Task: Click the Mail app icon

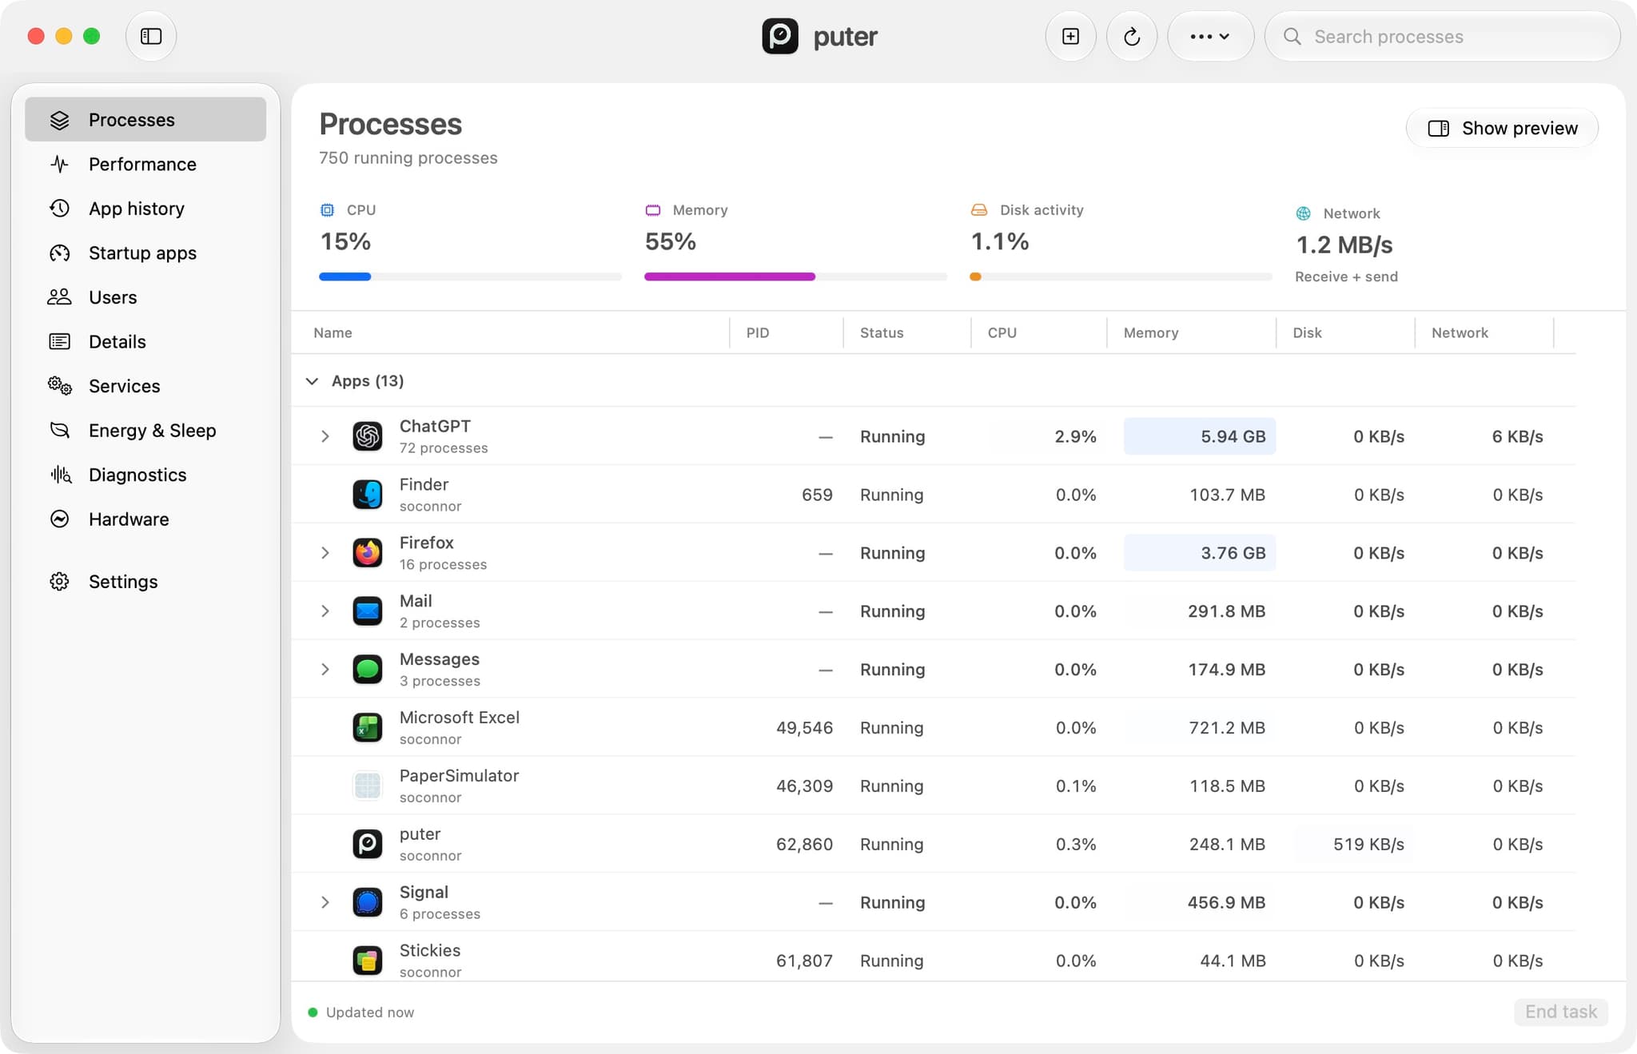Action: (368, 611)
